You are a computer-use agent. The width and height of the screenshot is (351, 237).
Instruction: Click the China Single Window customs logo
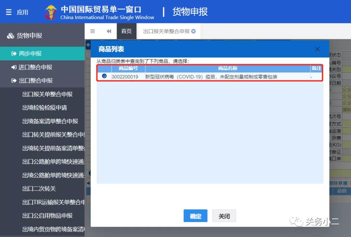tap(50, 12)
